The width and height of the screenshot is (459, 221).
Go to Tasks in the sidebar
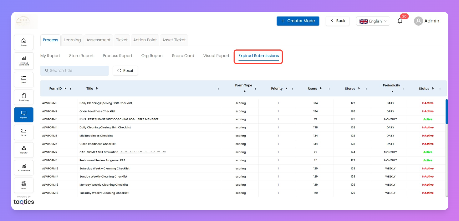coord(24,80)
